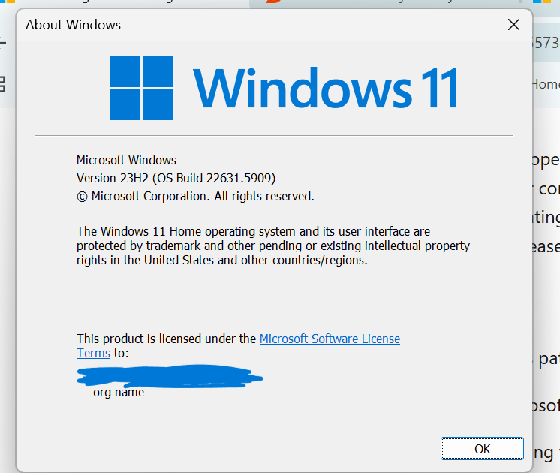Click the 'org name' text
The image size is (560, 473).
(119, 392)
